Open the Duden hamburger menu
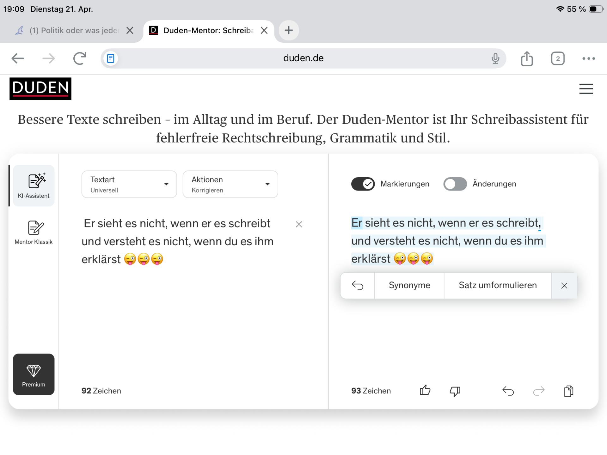This screenshot has height=455, width=607. click(586, 89)
